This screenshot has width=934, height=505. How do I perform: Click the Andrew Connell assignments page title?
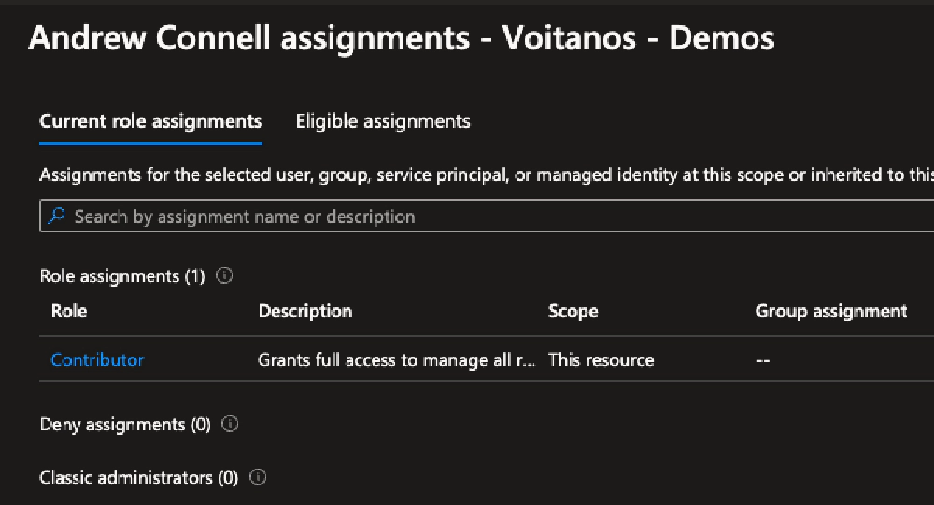(402, 38)
